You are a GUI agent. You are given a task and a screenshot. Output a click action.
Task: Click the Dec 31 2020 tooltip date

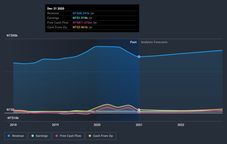(x=56, y=9)
